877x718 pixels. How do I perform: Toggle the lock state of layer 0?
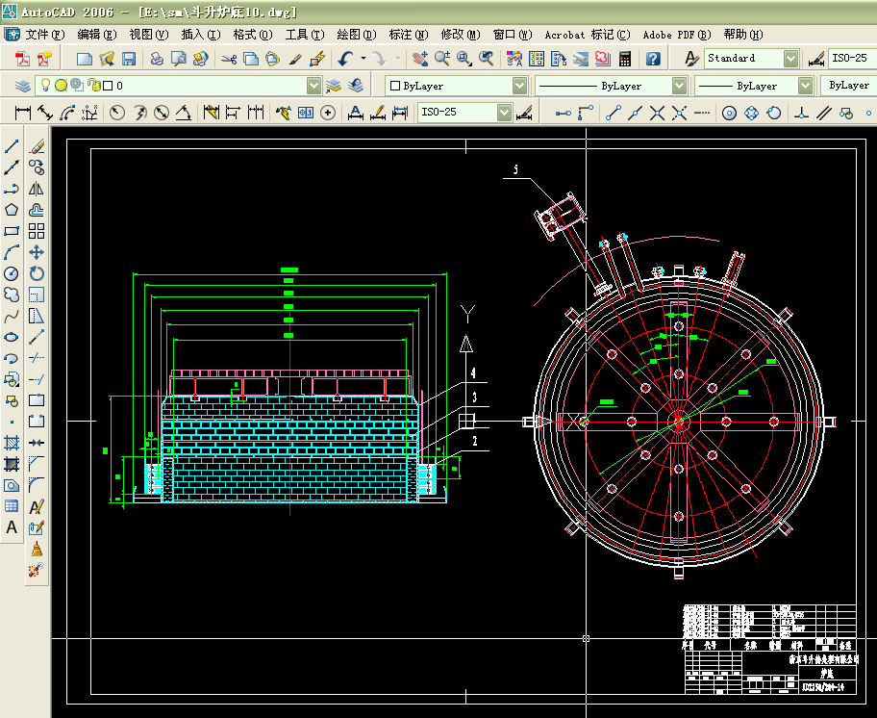[92, 85]
